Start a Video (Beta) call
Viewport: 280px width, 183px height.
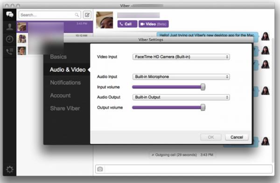[x=154, y=24]
